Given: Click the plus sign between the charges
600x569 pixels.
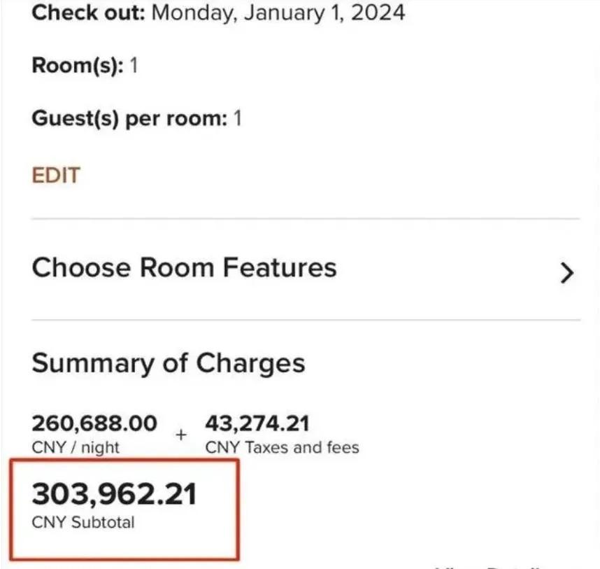Looking at the screenshot, I should pyautogui.click(x=181, y=435).
